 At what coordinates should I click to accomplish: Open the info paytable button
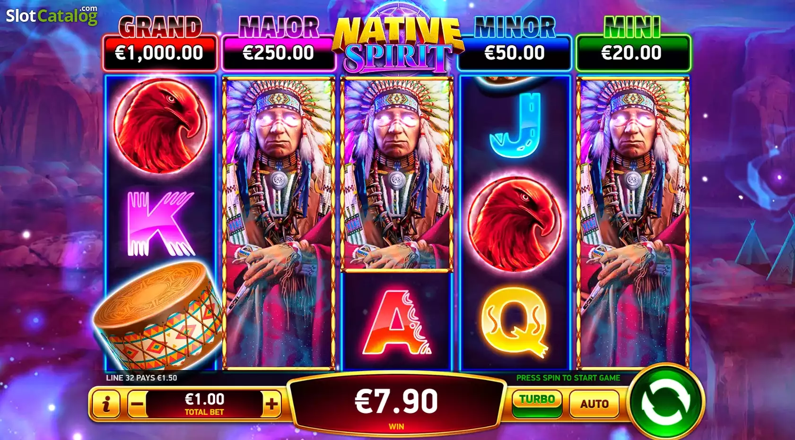106,404
